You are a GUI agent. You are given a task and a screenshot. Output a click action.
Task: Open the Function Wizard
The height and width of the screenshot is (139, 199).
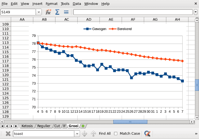[48, 12]
